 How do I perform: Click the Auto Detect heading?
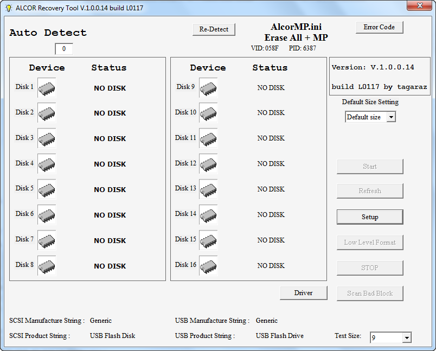click(x=48, y=33)
